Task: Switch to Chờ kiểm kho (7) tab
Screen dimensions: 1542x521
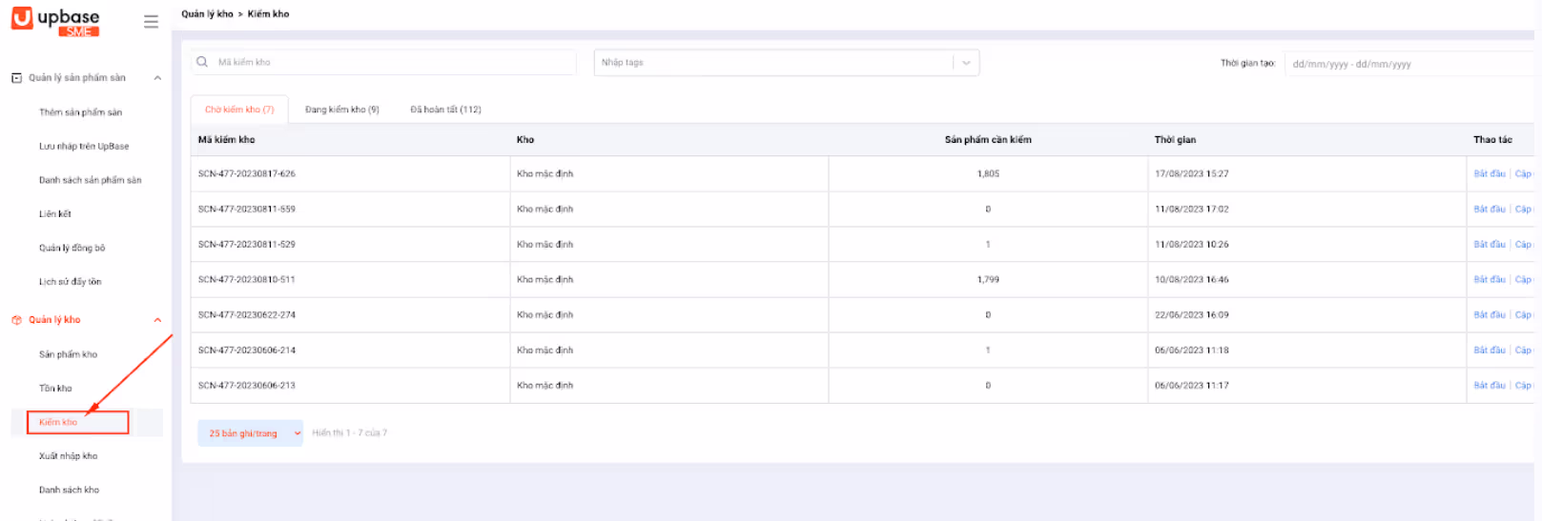Action: 239,110
